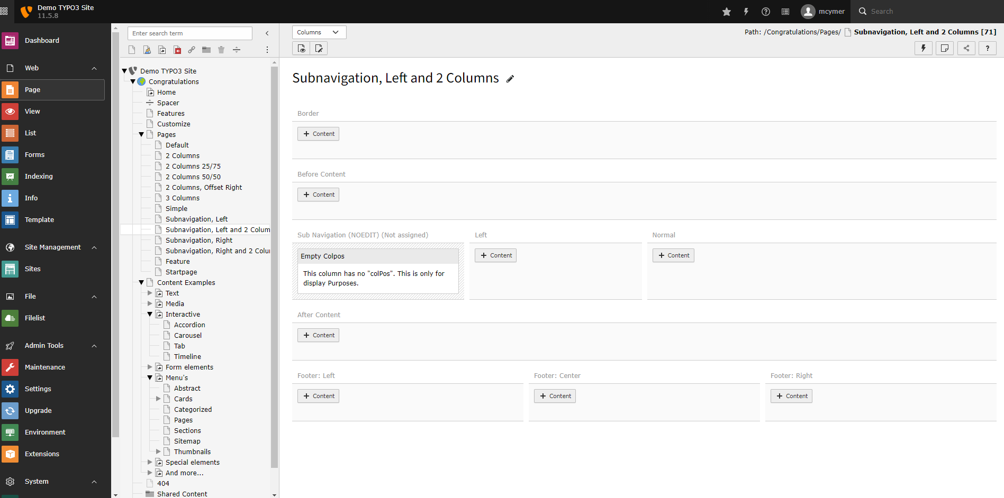The width and height of the screenshot is (1004, 498).
Task: Open the Template module
Action: click(x=11, y=219)
